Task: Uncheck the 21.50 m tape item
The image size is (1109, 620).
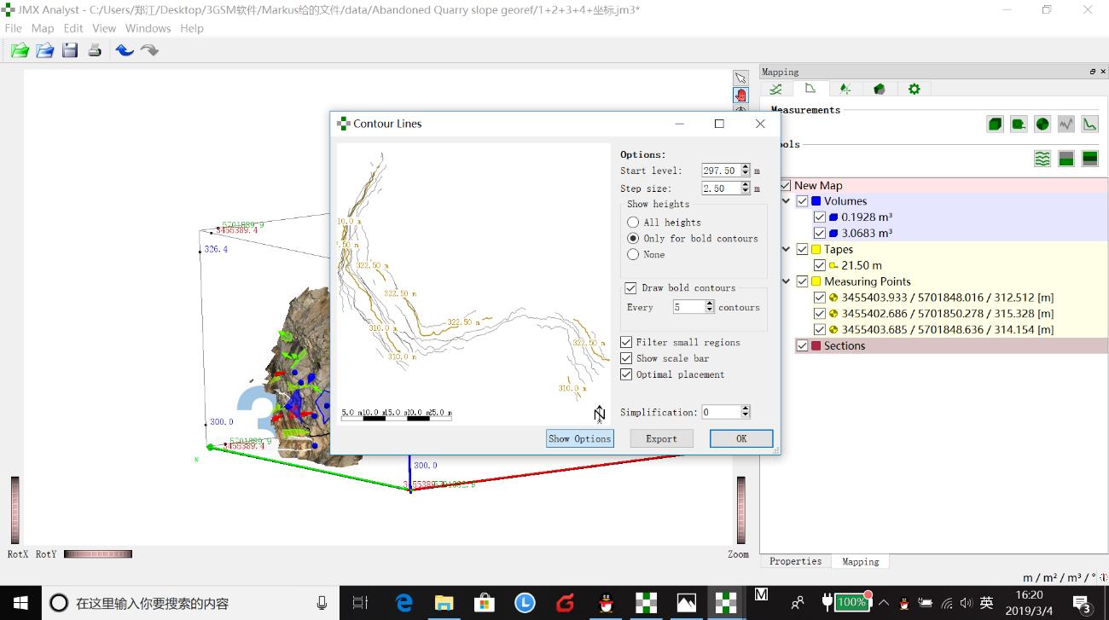Action: point(820,265)
